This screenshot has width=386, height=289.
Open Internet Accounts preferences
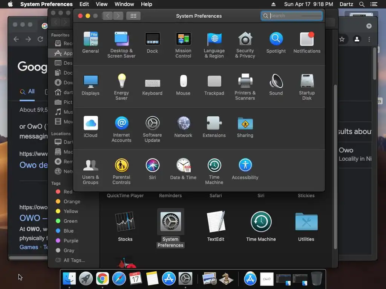121,129
